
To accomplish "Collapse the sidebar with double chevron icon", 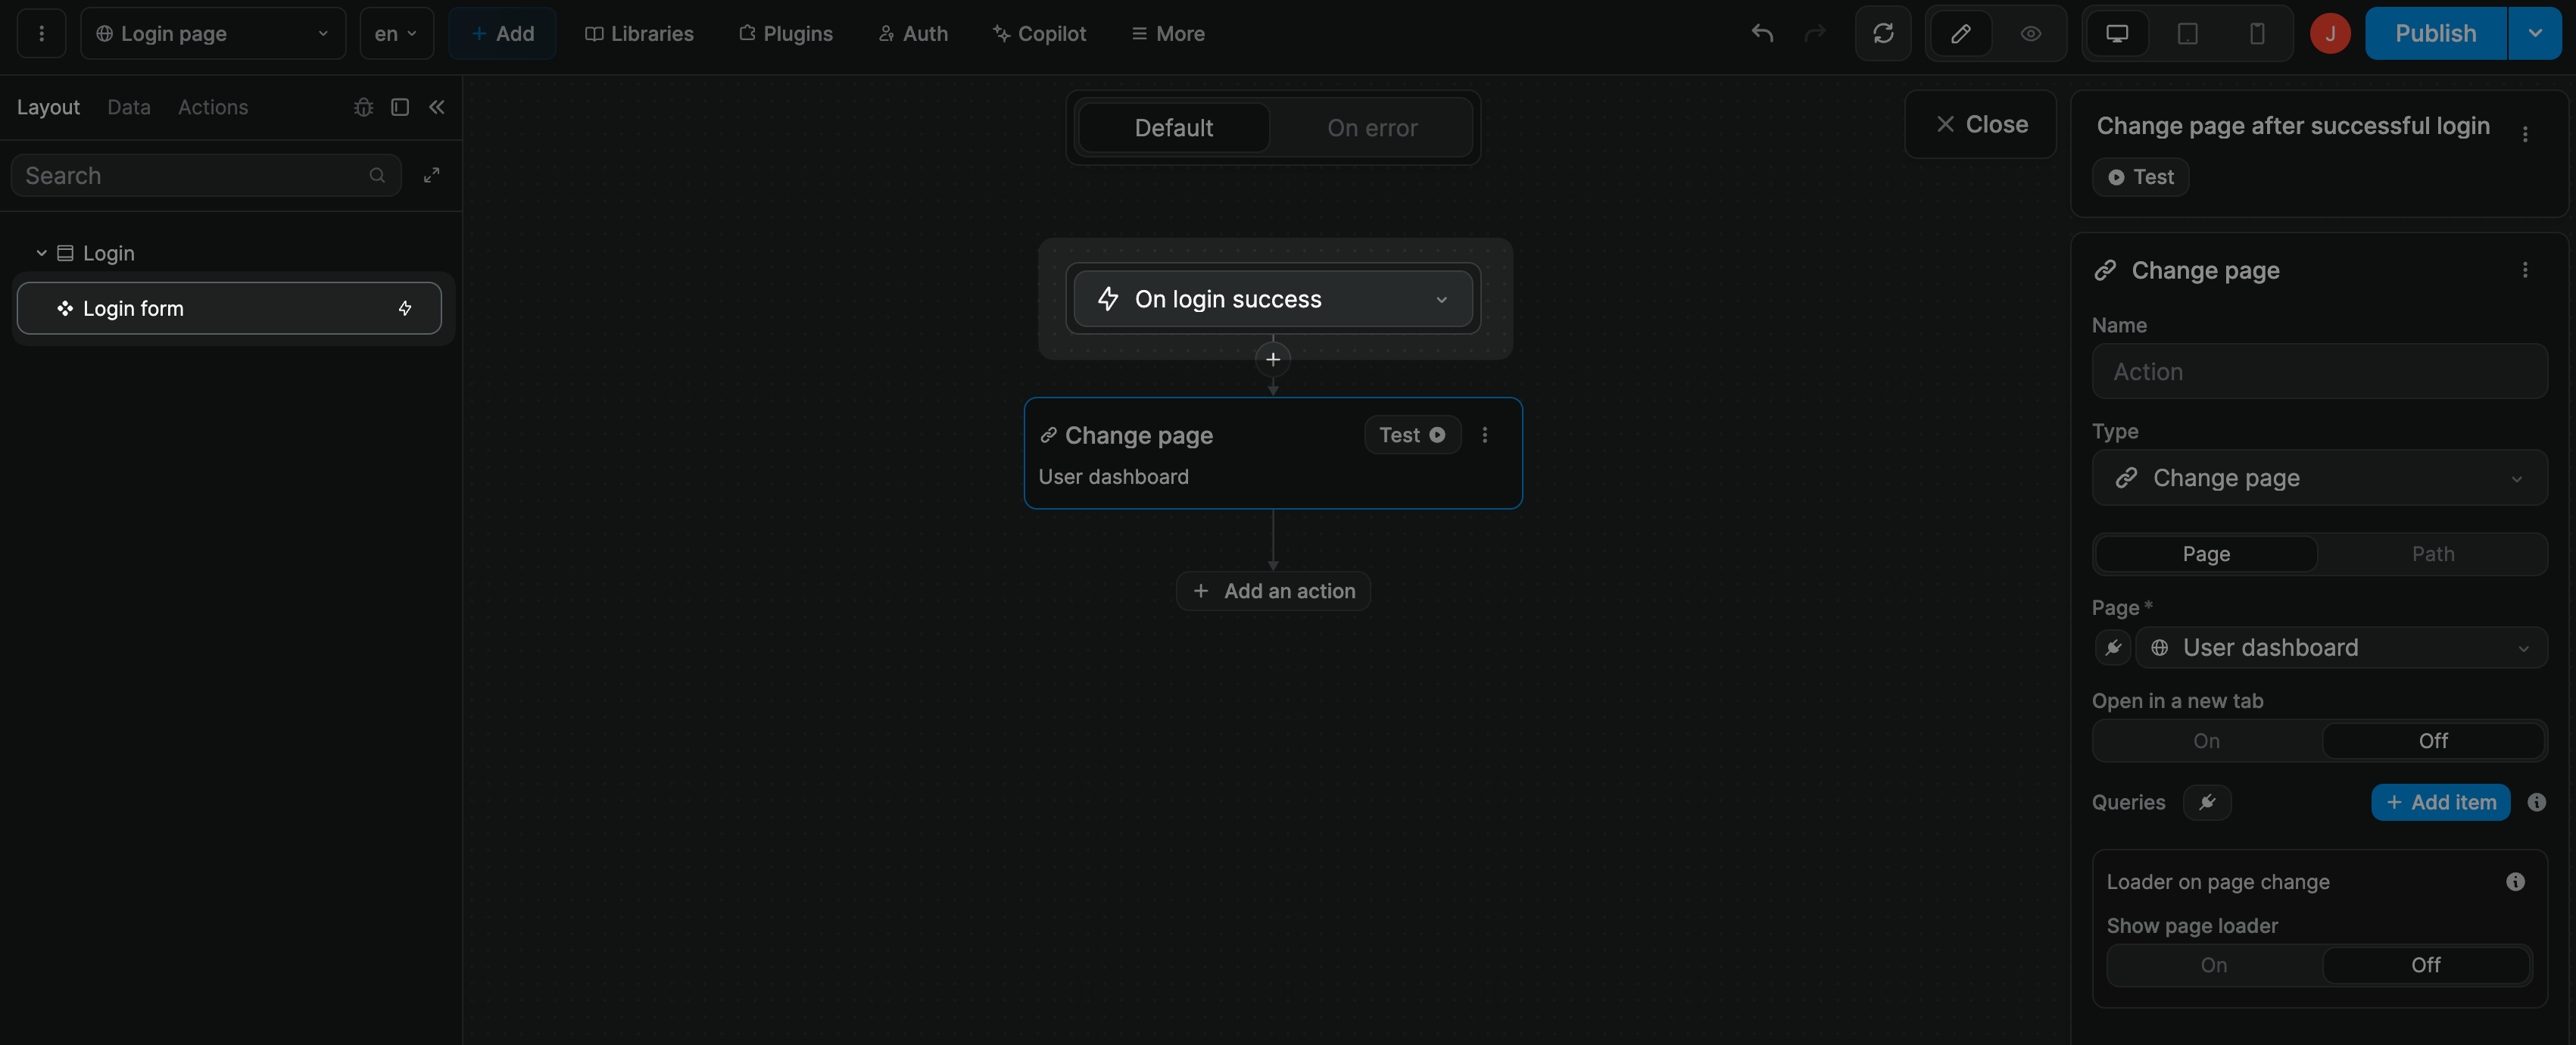I will tap(437, 107).
